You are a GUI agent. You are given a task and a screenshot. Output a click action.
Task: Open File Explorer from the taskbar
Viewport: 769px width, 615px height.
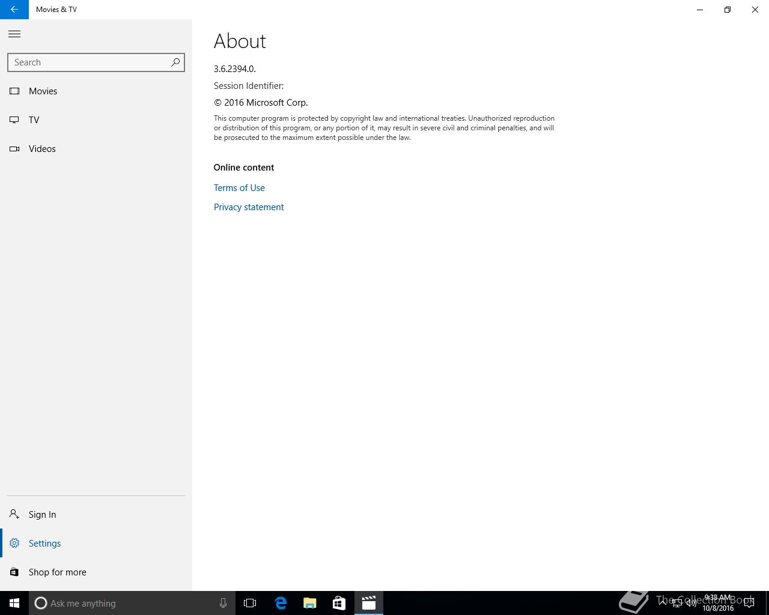[x=310, y=603]
